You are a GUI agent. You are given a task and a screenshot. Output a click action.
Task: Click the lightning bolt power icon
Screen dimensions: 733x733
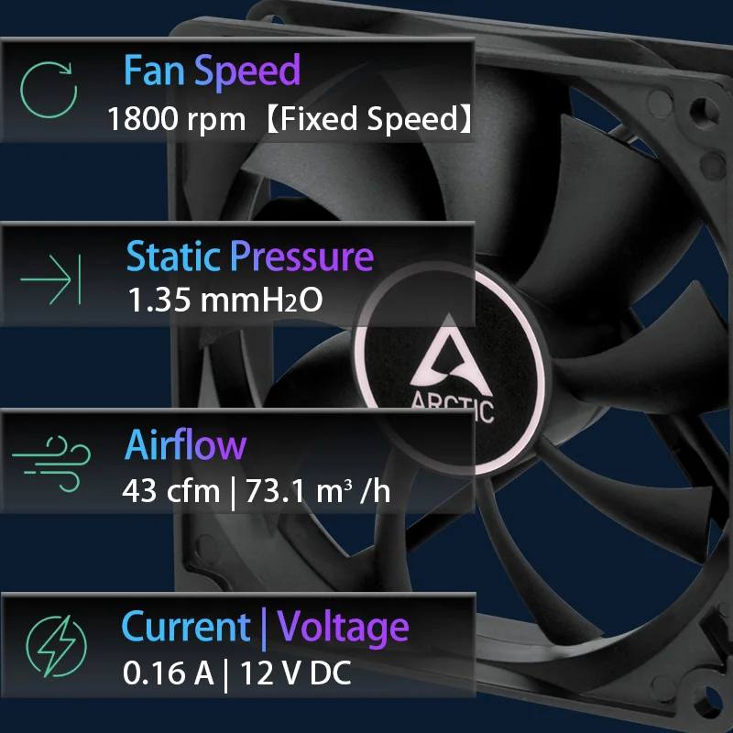point(57,646)
